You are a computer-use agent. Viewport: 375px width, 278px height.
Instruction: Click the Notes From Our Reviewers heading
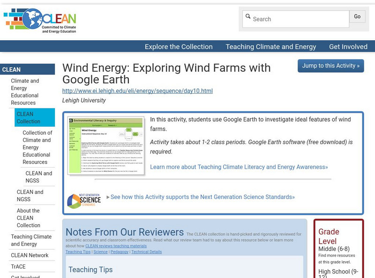125,232
